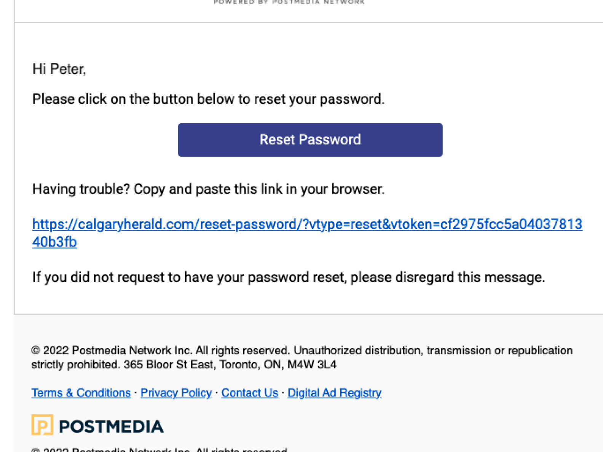The width and height of the screenshot is (603, 452).
Task: Open the Terms & Conditions link
Action: pos(81,393)
